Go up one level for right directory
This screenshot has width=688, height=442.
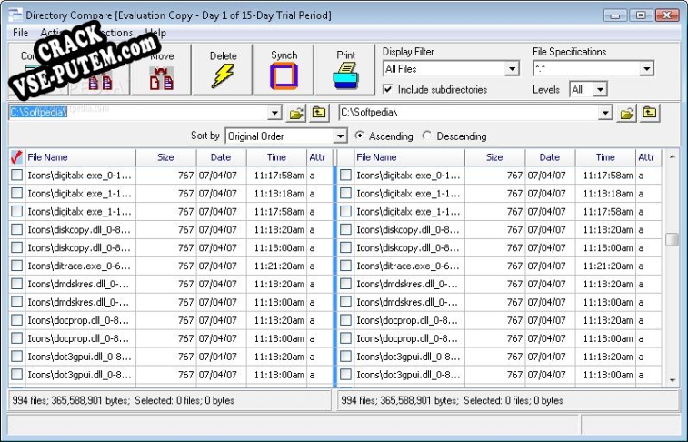tap(650, 114)
